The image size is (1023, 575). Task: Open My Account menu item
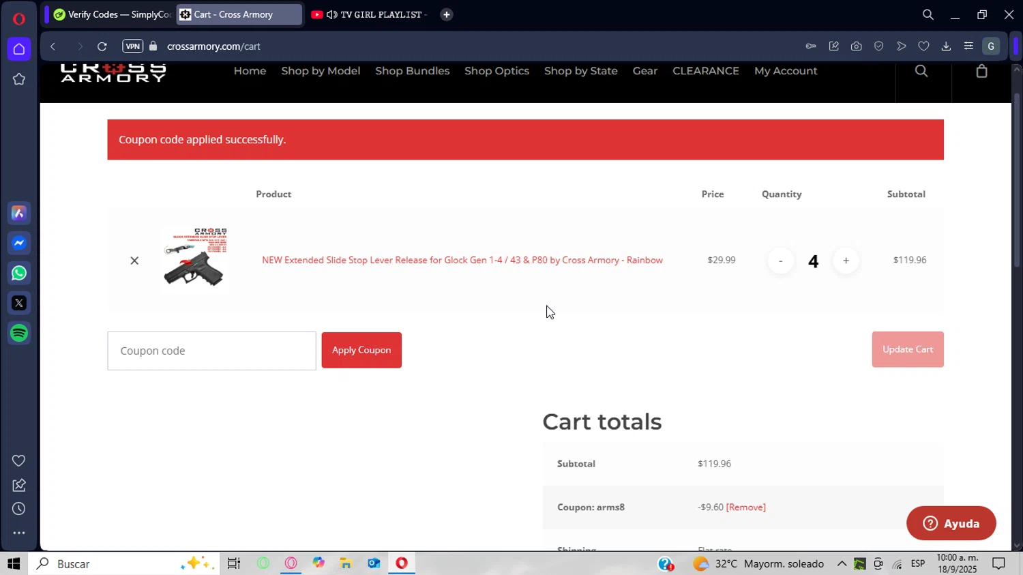click(x=786, y=71)
